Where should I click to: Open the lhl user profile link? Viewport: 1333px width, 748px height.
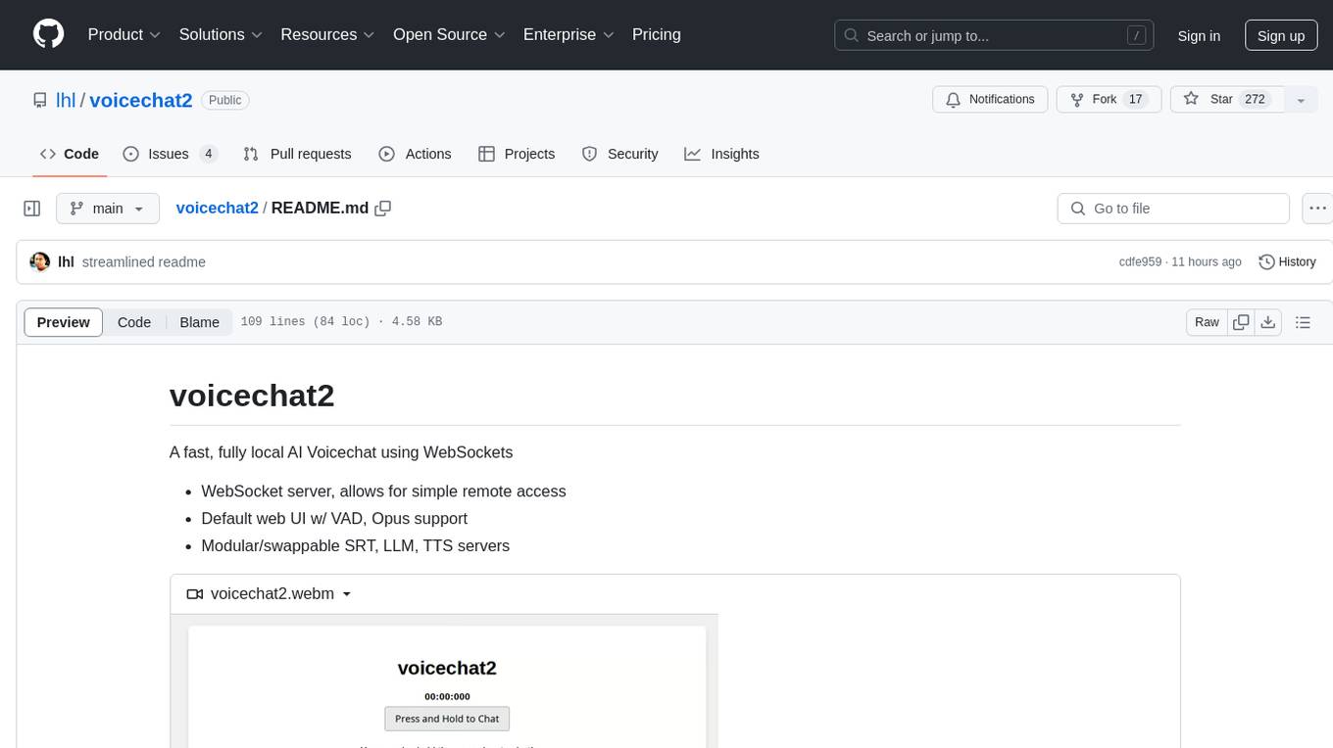pos(66,100)
